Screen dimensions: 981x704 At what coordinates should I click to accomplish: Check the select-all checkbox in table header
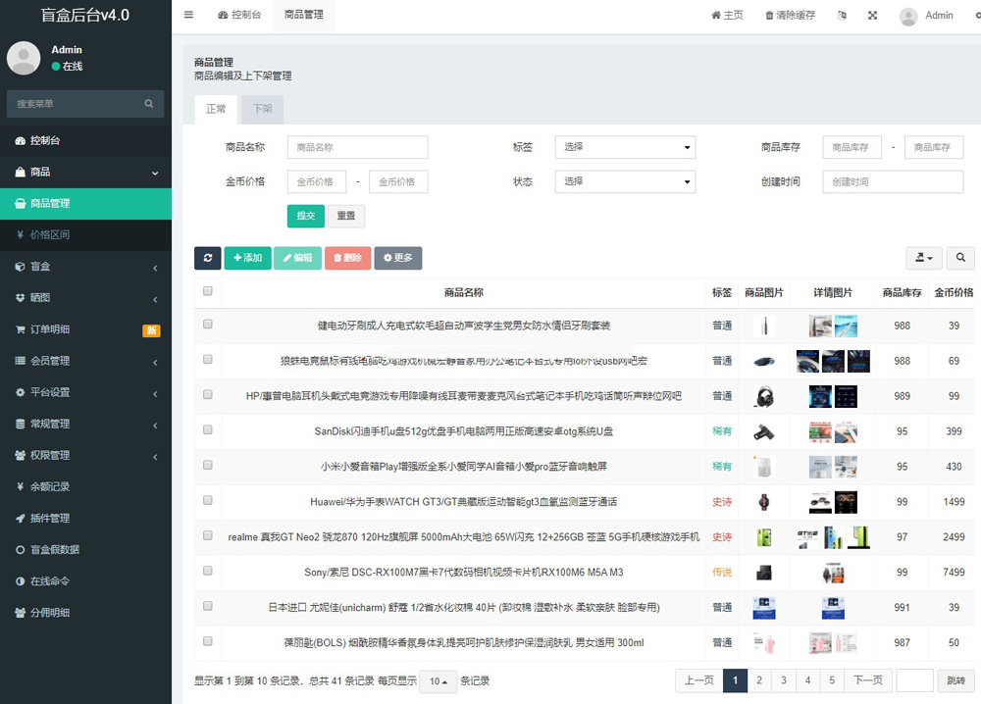click(x=207, y=291)
